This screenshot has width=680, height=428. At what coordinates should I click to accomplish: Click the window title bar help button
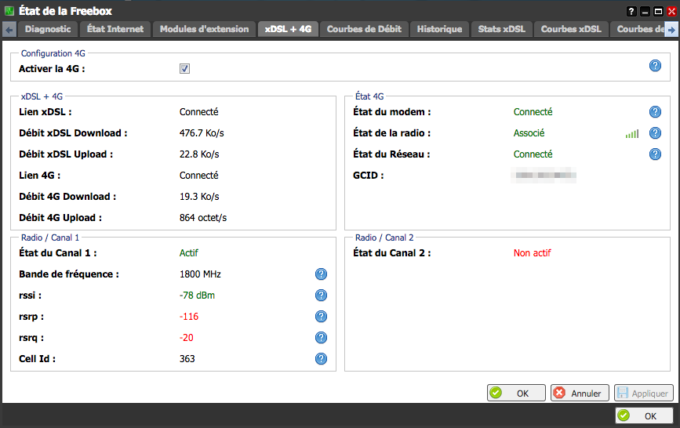click(631, 12)
